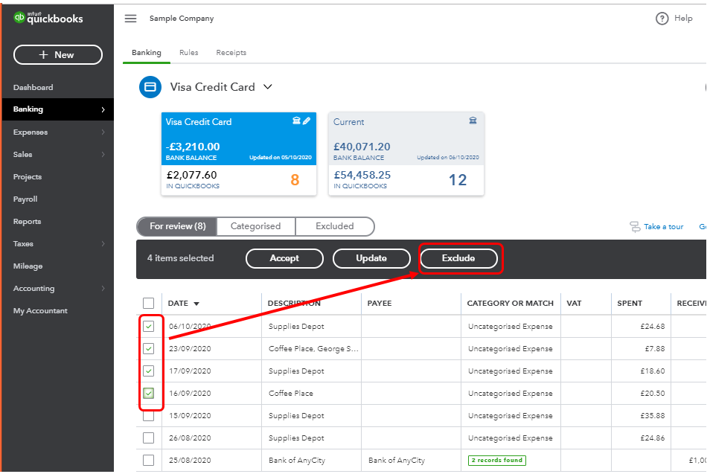
Task: Click the plus icon on New button
Action: coord(43,55)
